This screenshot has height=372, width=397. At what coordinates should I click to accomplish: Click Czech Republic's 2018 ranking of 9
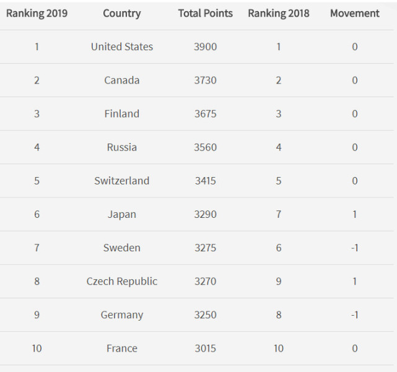point(279,281)
